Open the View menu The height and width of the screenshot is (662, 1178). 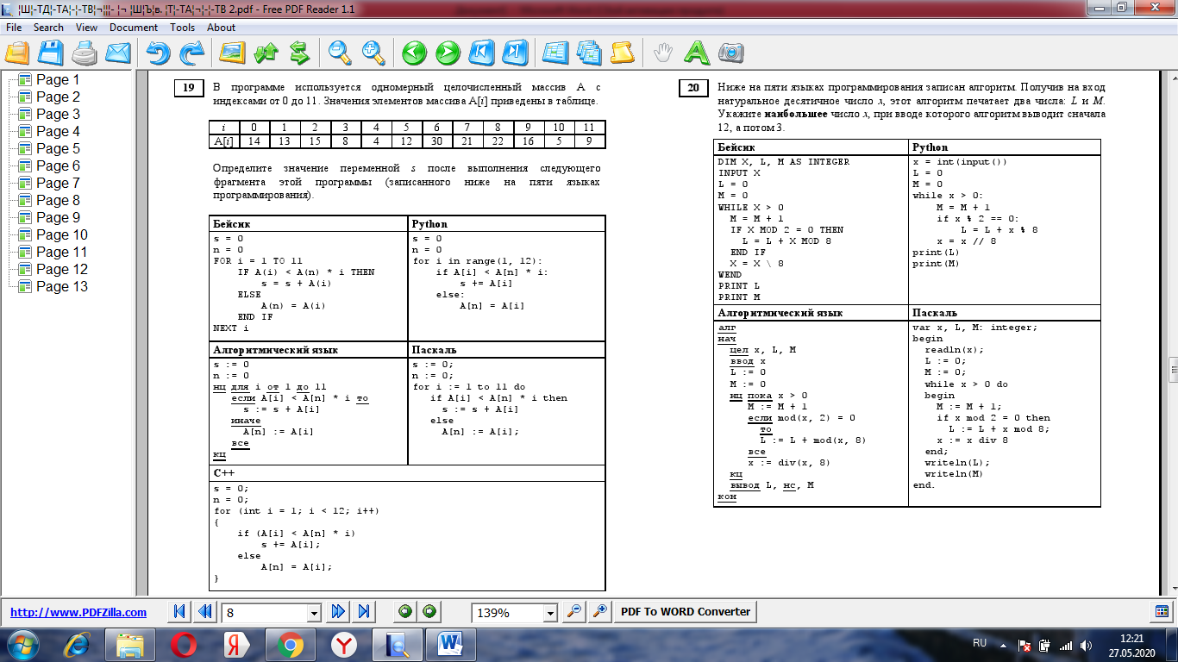[x=86, y=28]
